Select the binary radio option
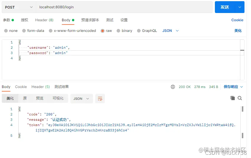The width and height of the screenshot is (251, 158). click(x=118, y=31)
